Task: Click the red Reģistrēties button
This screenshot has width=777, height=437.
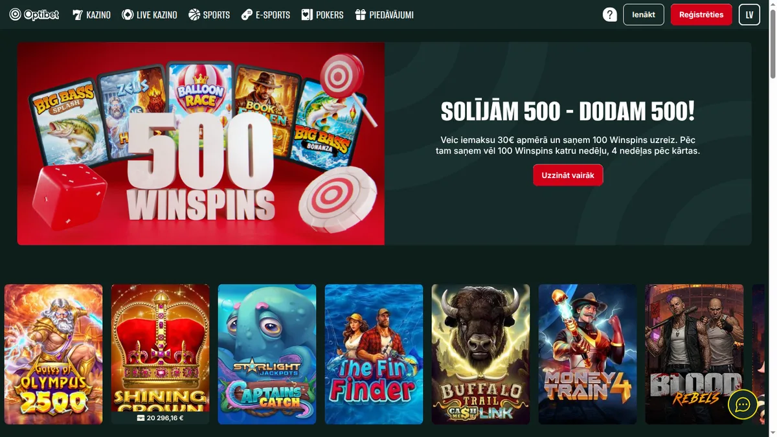Action: [701, 14]
